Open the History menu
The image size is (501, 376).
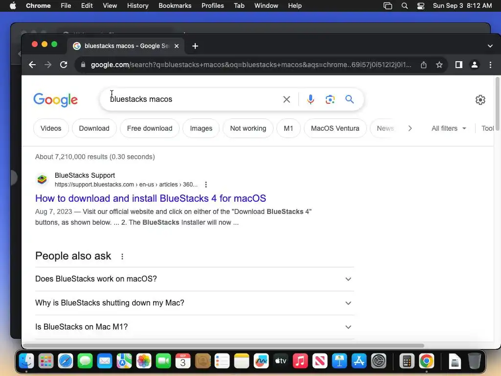(137, 6)
